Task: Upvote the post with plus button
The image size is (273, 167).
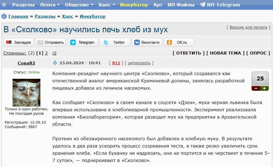Action: tap(264, 89)
